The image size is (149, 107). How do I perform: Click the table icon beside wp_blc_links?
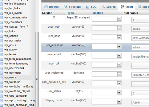click(1, 9)
